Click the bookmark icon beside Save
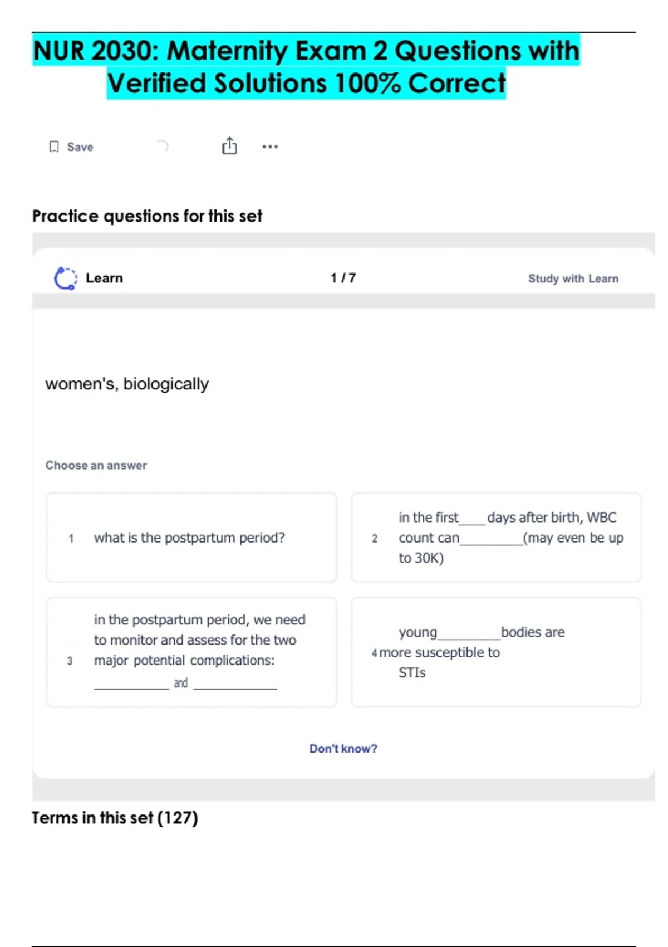This screenshot has height=947, width=668. click(54, 147)
